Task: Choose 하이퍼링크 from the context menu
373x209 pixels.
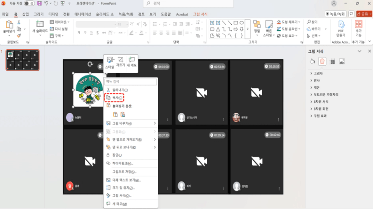Action: pos(130,163)
